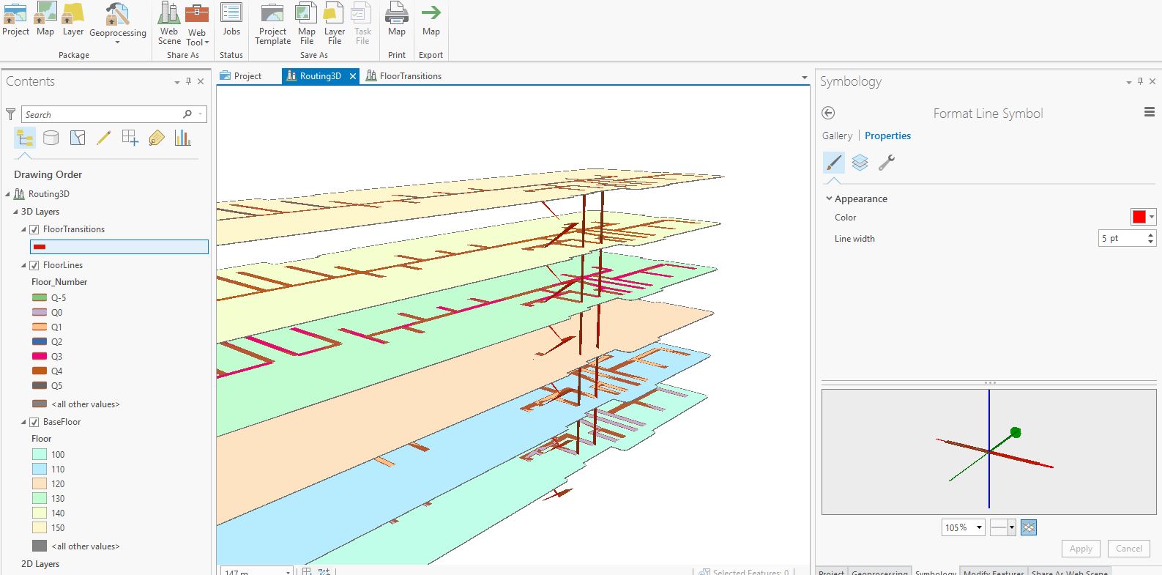
Task: Open the List By Editing pencil icon
Action: pyautogui.click(x=103, y=138)
